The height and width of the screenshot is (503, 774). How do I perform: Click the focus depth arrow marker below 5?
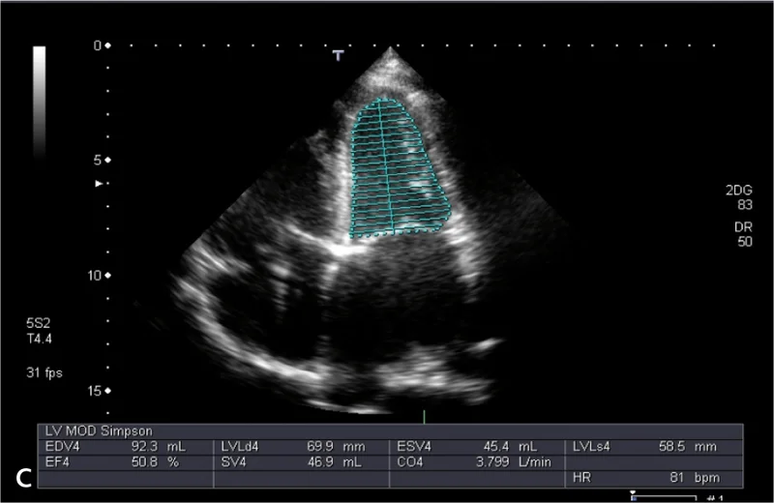point(100,184)
